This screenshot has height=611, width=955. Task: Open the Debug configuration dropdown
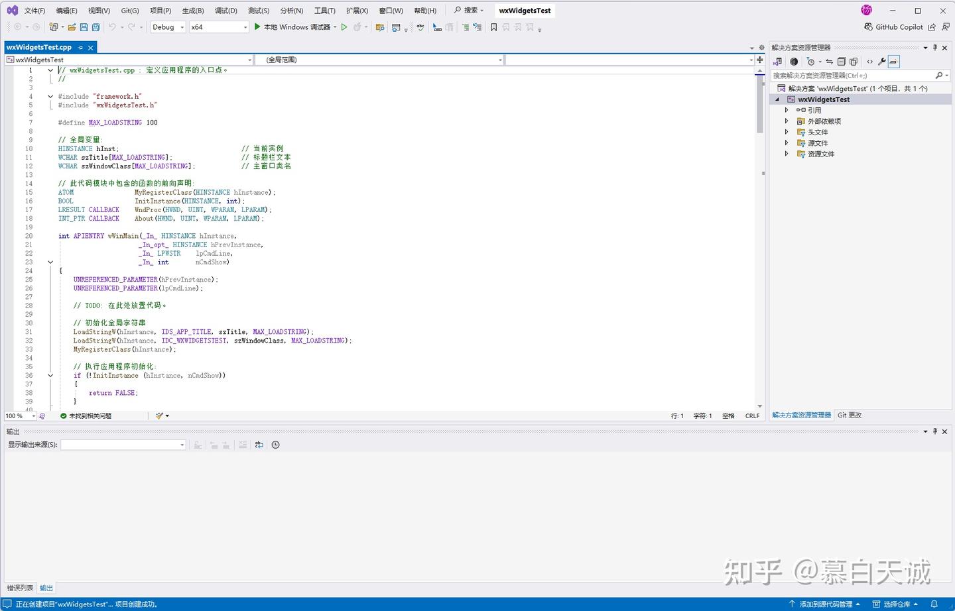168,27
